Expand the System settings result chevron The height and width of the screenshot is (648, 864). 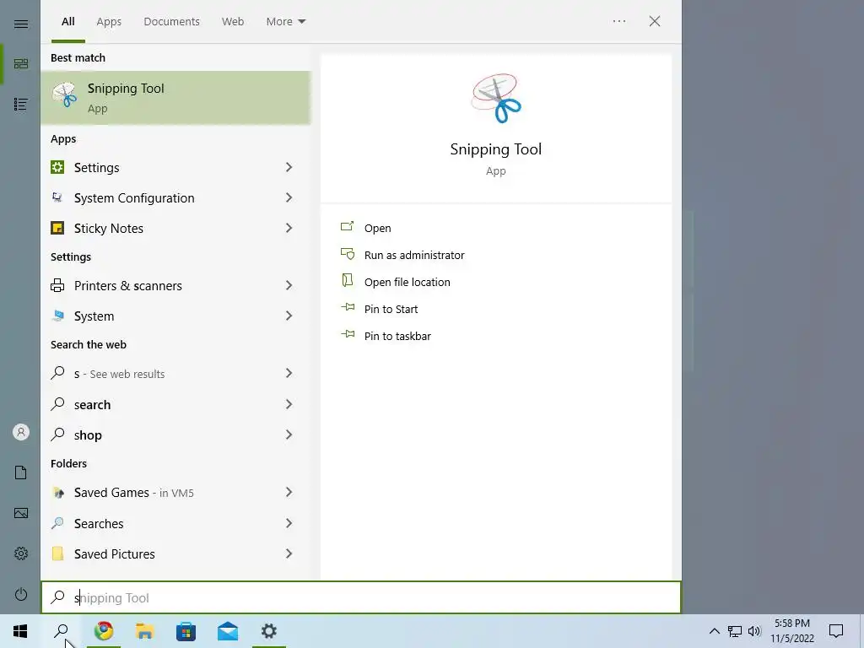point(289,316)
